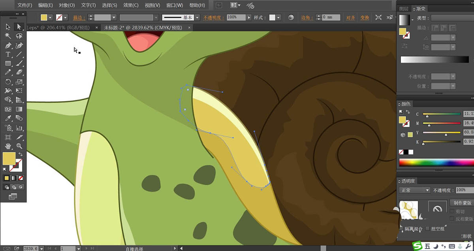
Task: Select the Scale tool
Action: click(19, 82)
